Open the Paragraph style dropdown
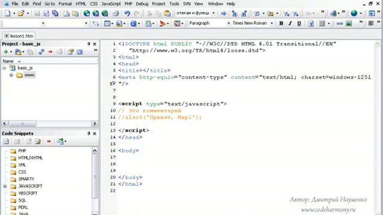 point(229,23)
